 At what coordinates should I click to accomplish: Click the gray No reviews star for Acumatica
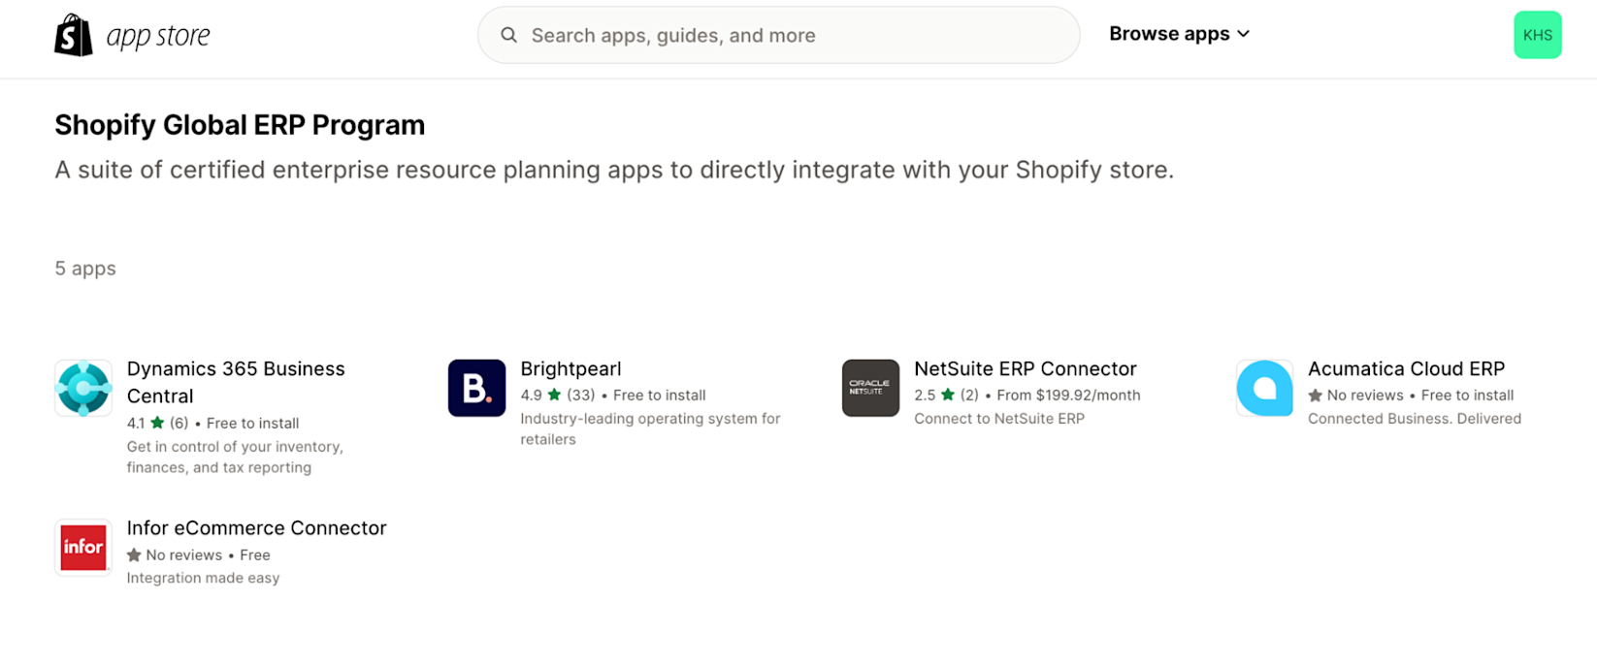pyautogui.click(x=1316, y=395)
